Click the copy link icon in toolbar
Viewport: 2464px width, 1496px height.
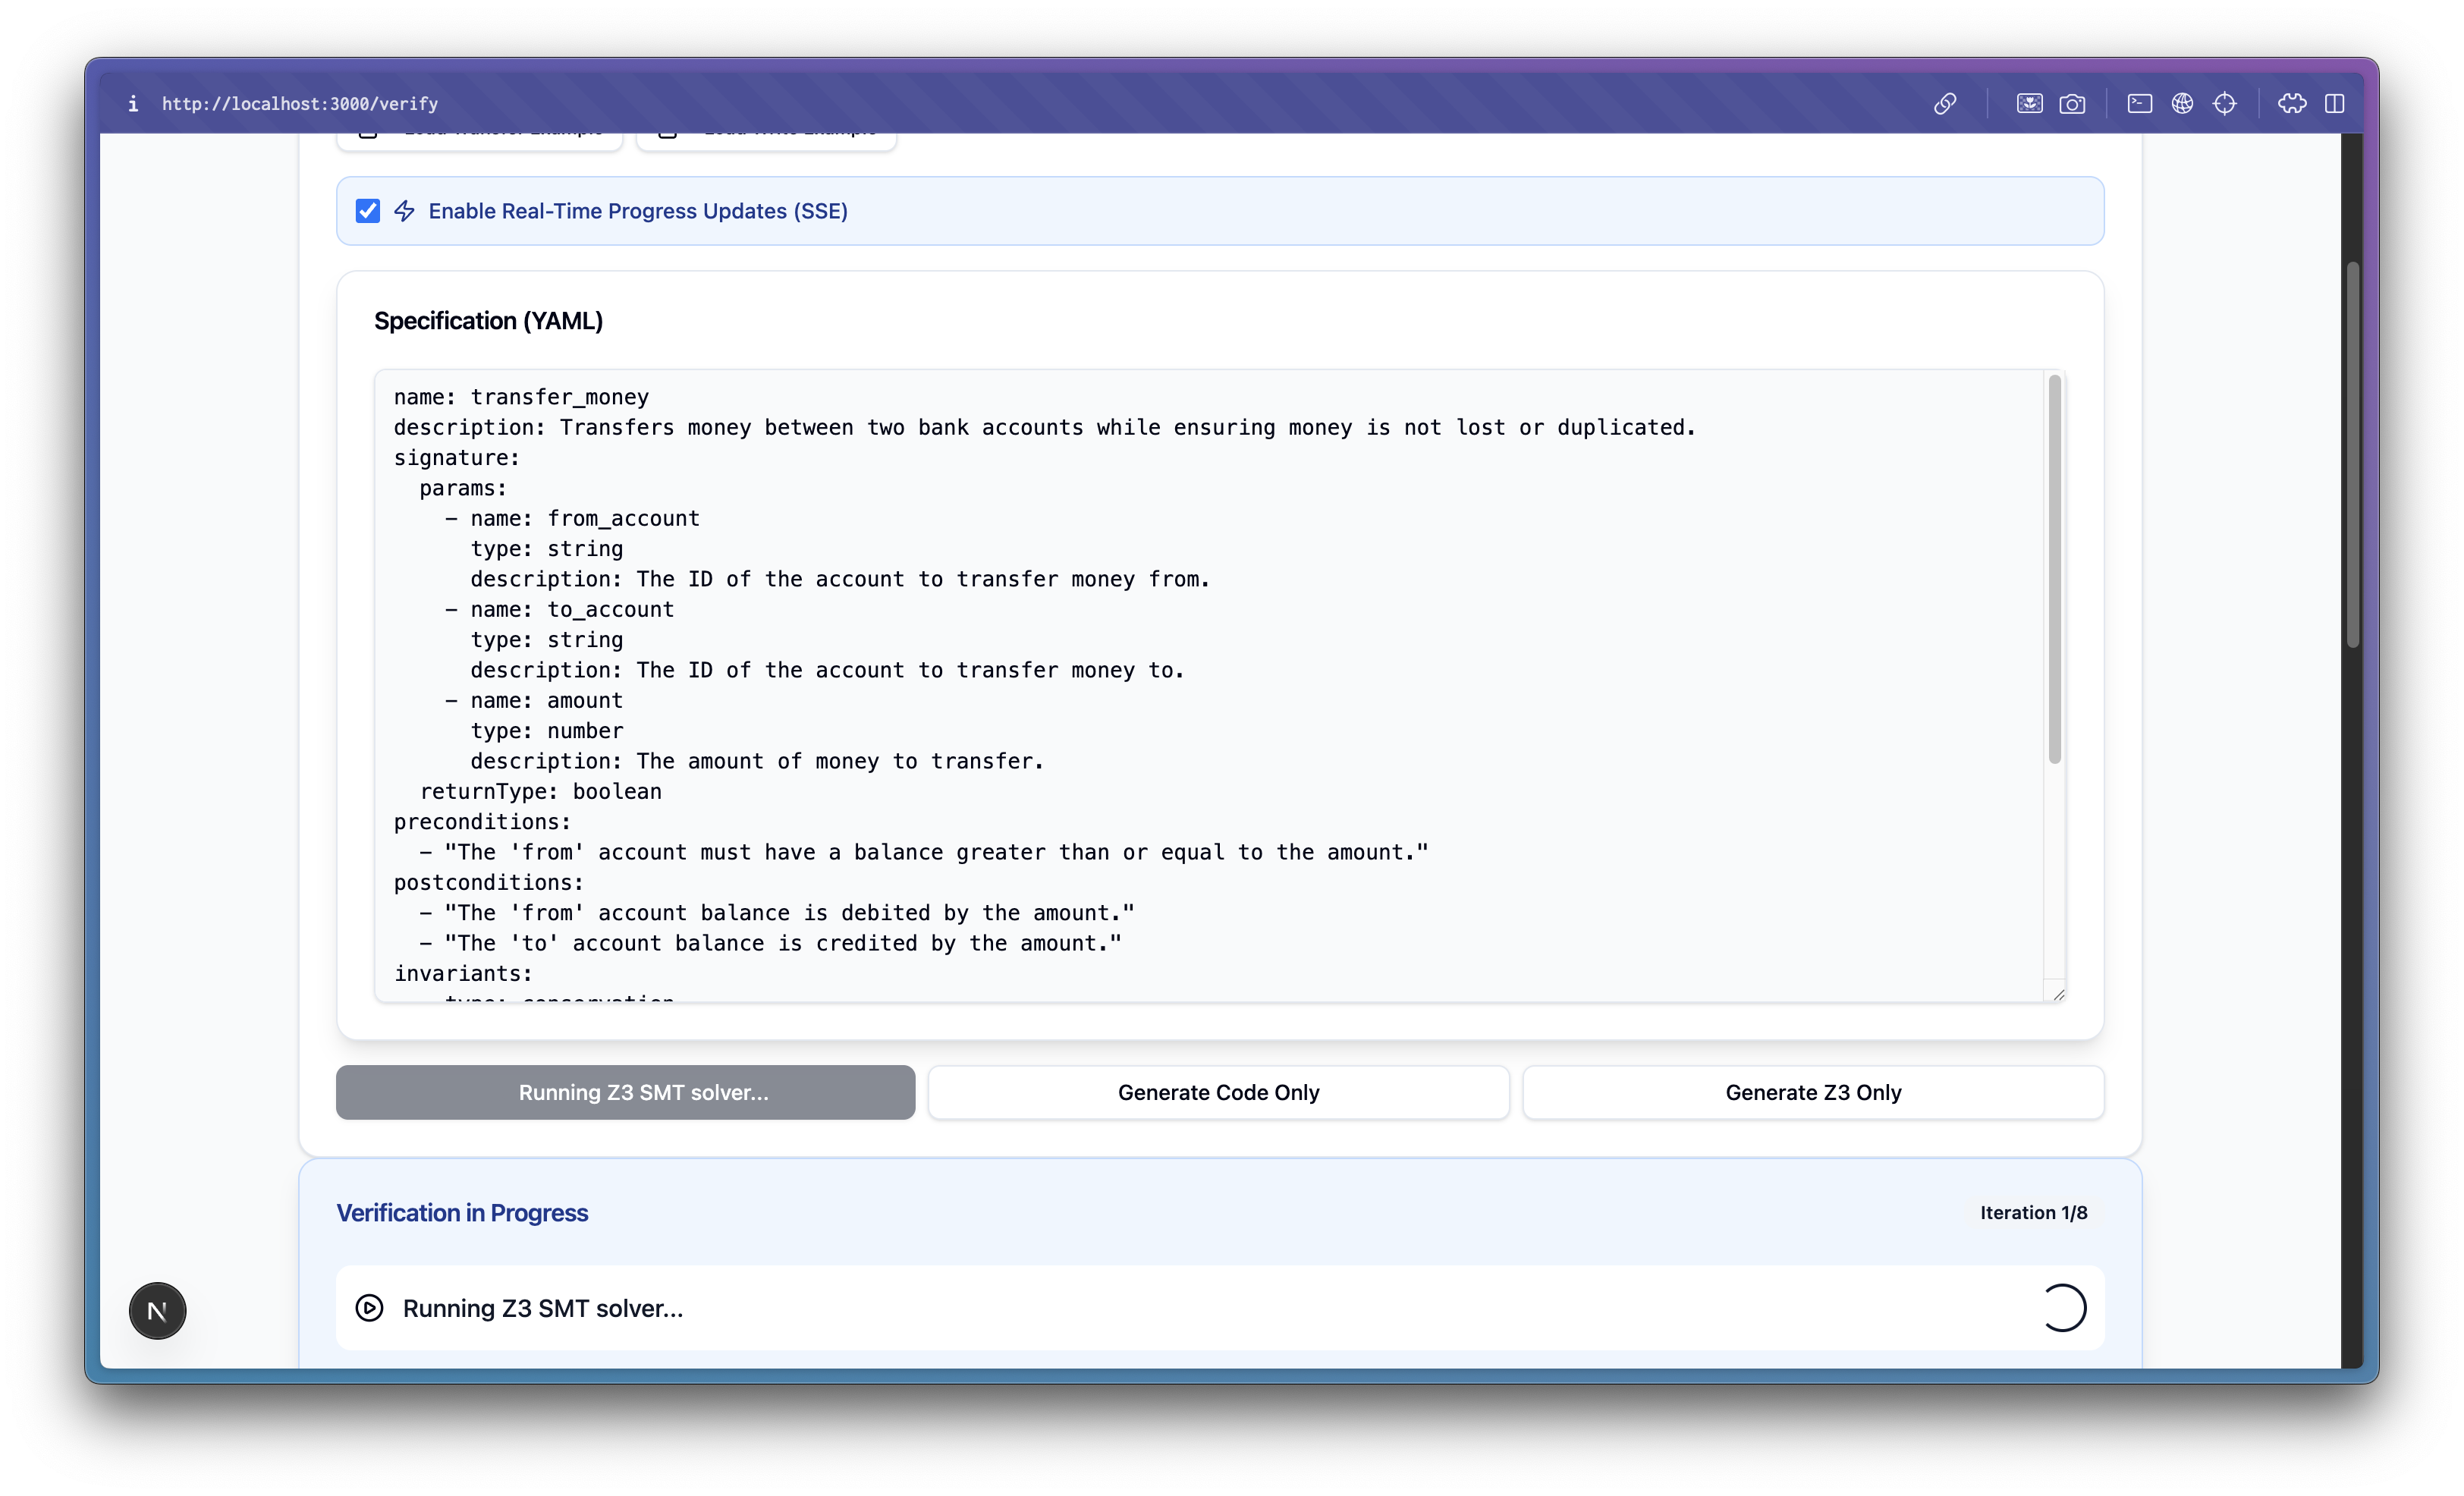[x=1944, y=103]
